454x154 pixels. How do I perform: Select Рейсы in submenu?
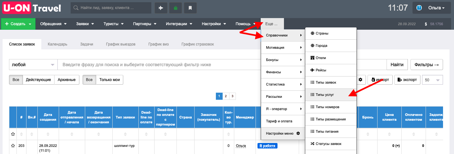click(331, 70)
